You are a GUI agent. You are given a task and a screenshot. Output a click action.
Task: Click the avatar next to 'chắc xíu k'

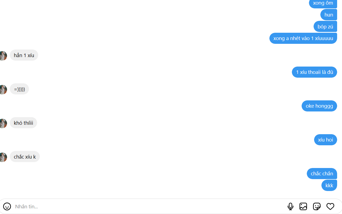[x=3, y=157]
